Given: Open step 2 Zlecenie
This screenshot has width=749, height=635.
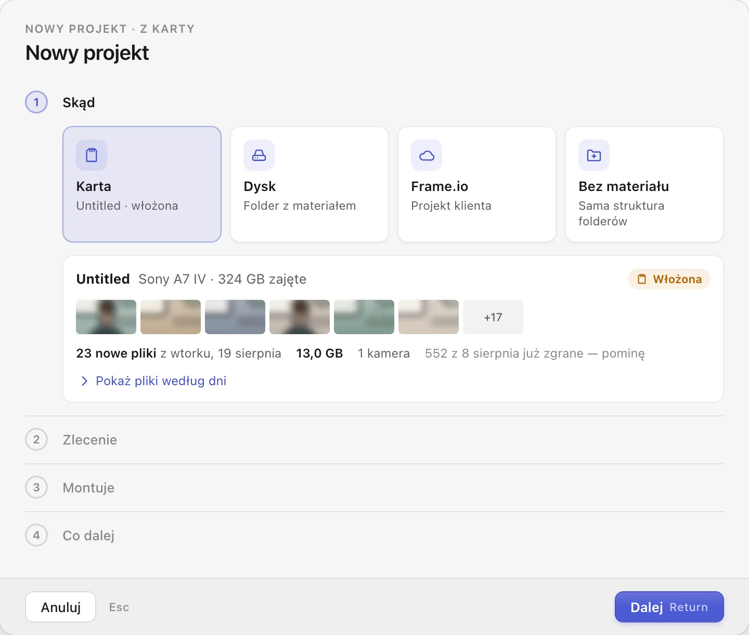Looking at the screenshot, I should pos(374,440).
